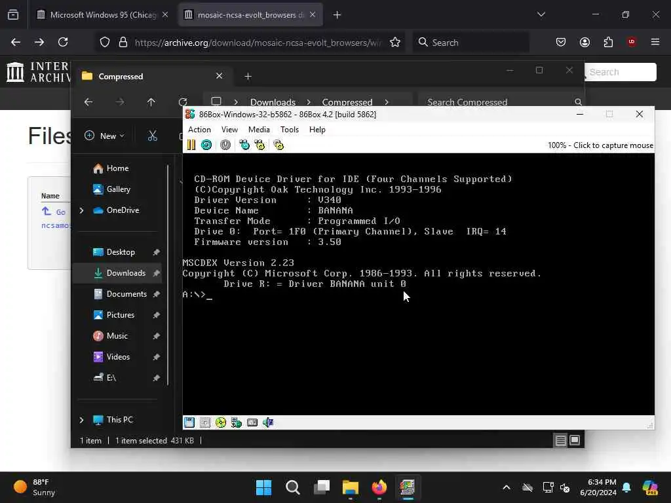Screen dimensions: 671x503
Task: Open 86Box from the Windows taskbar
Action: pos(408,487)
